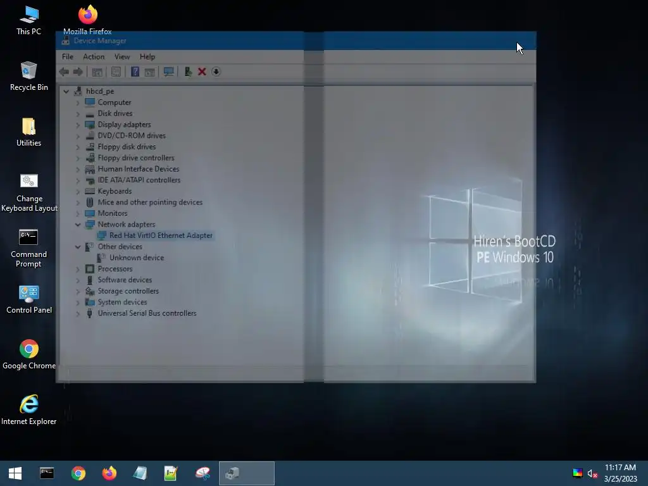Click the Help question mark toolbar icon
This screenshot has height=486, width=648.
click(x=135, y=72)
